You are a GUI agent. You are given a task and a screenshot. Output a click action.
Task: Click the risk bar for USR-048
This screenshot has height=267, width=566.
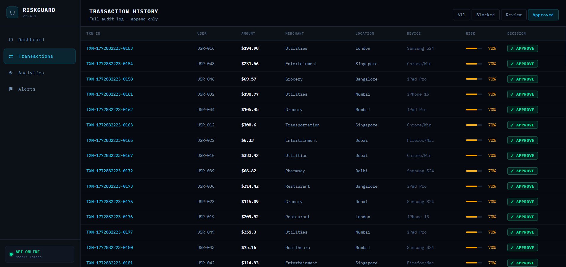point(474,64)
